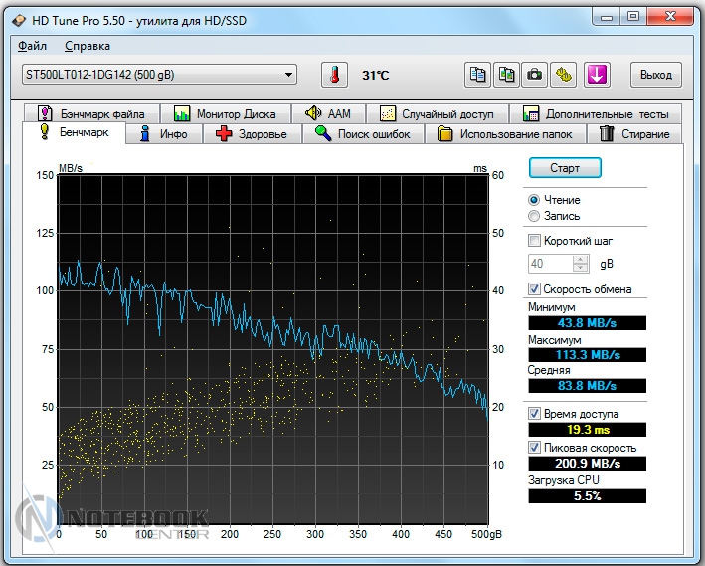
Task: Click the copy results to clipboard icon
Action: pos(478,75)
